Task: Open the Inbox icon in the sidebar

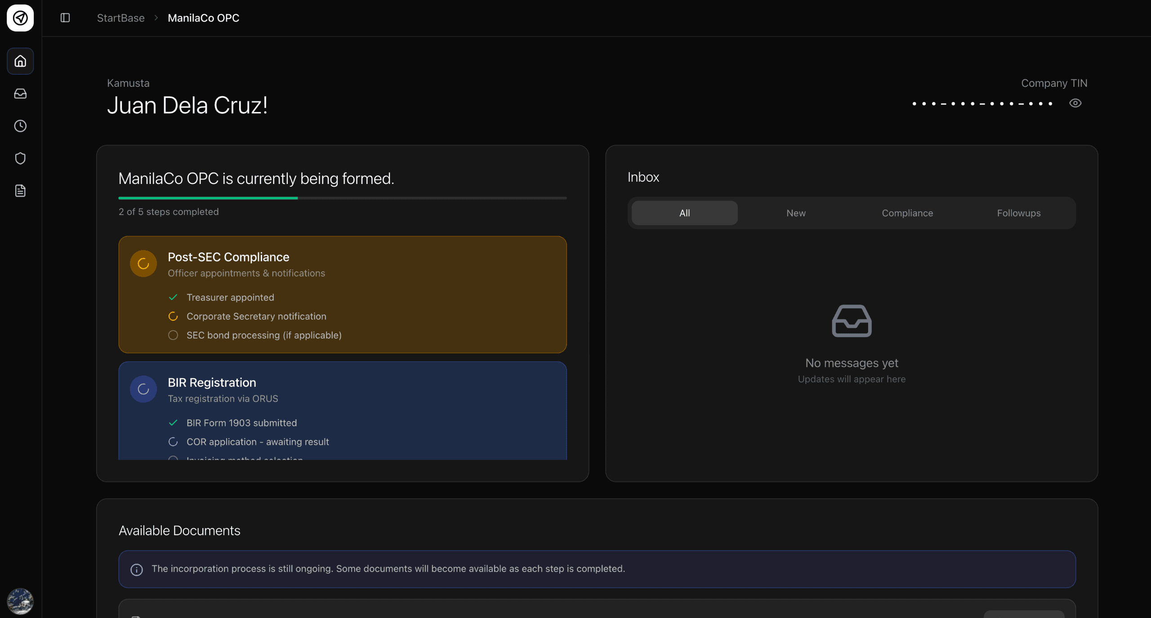Action: pyautogui.click(x=20, y=94)
